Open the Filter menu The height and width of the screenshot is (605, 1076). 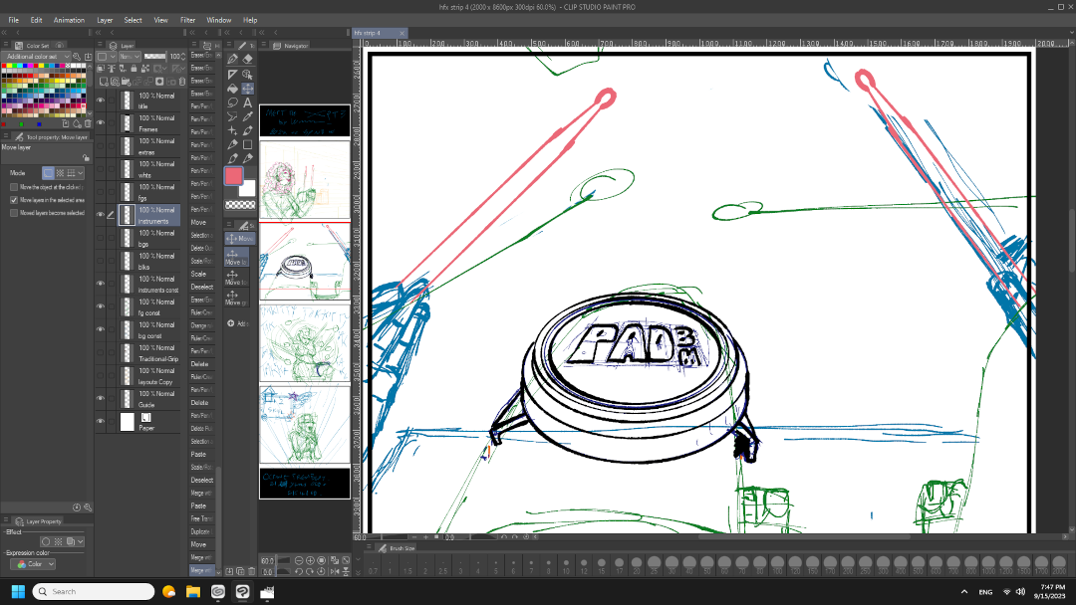(187, 20)
